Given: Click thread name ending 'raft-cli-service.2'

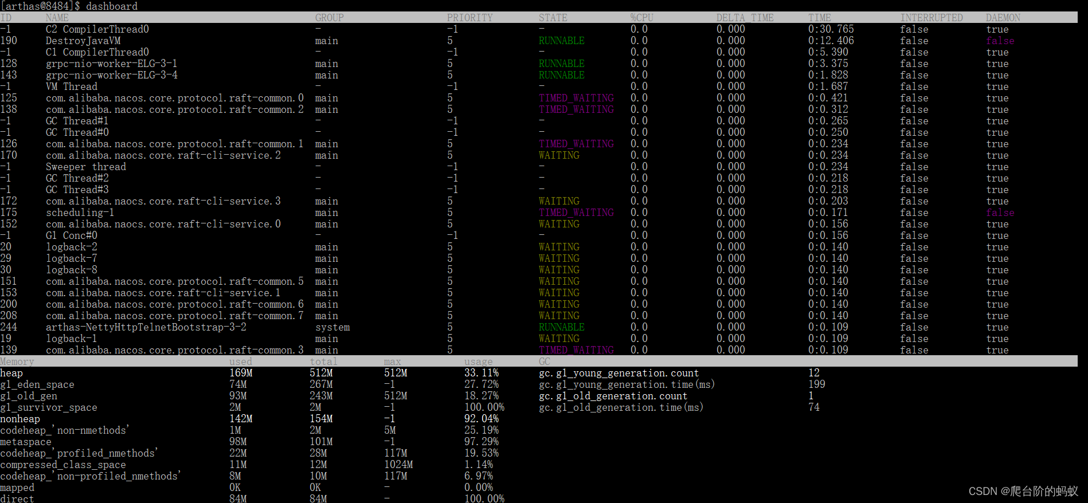Looking at the screenshot, I should click(x=163, y=155).
